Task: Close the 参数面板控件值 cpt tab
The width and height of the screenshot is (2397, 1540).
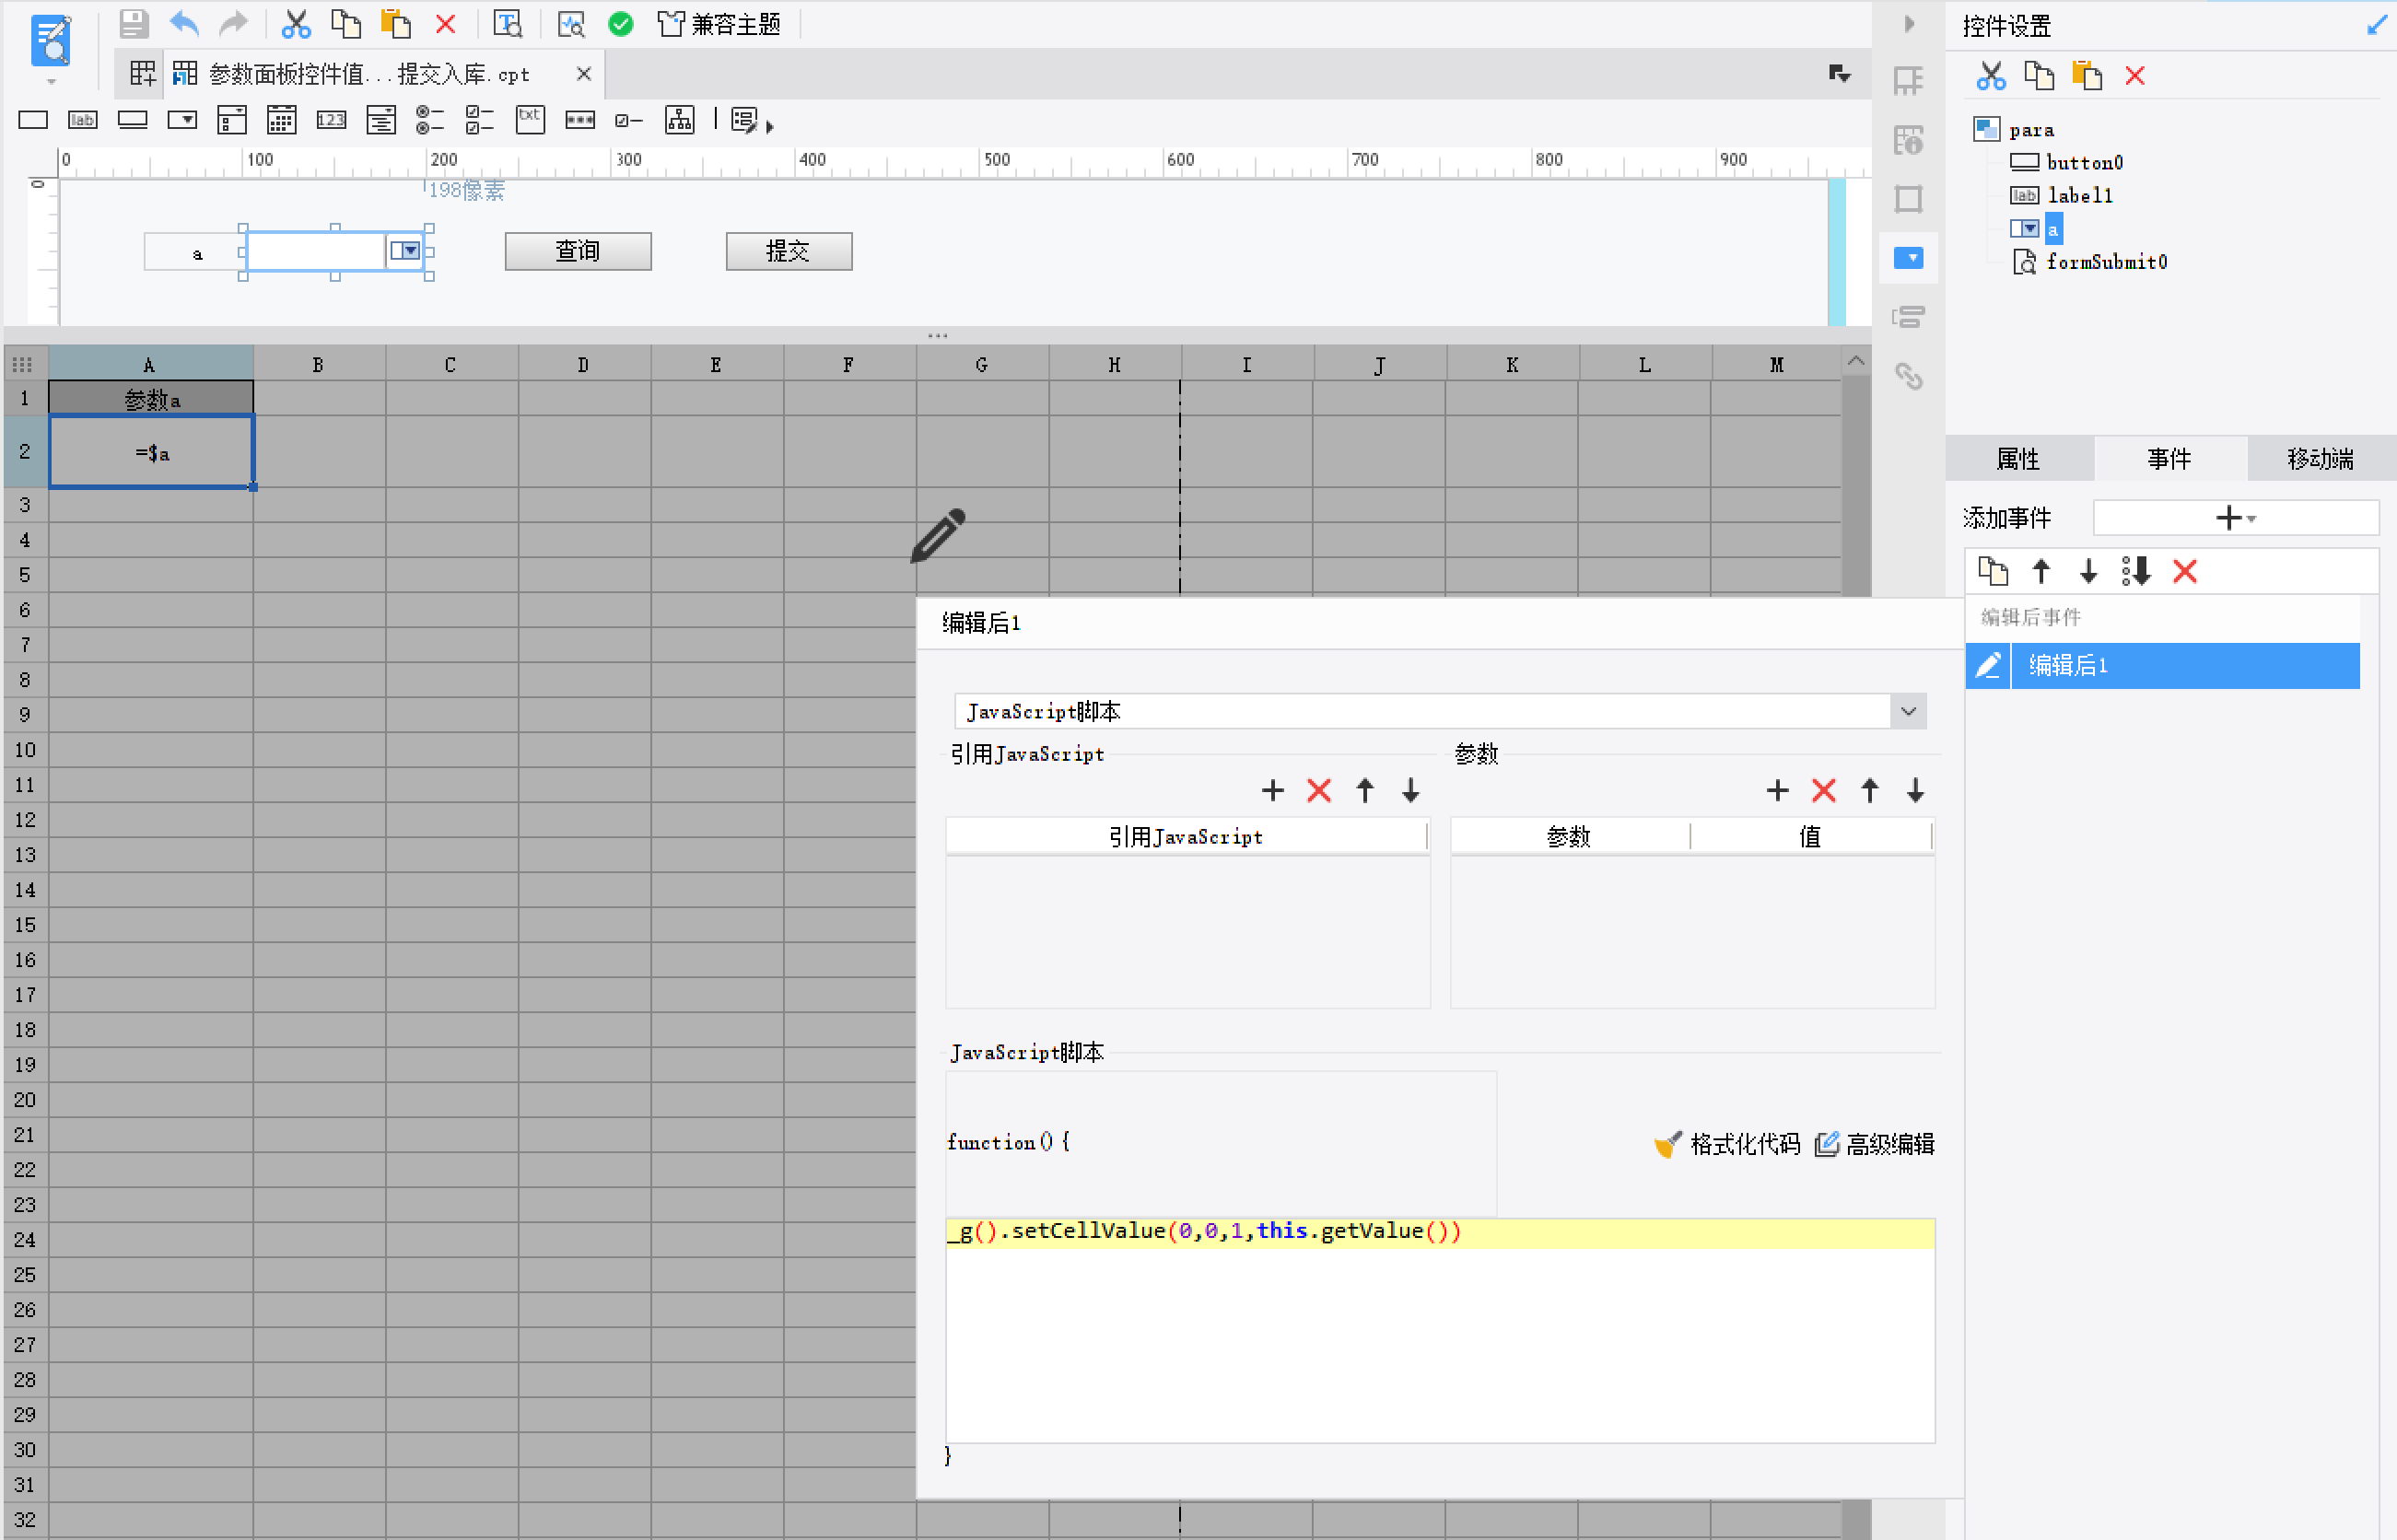Action: coord(584,74)
